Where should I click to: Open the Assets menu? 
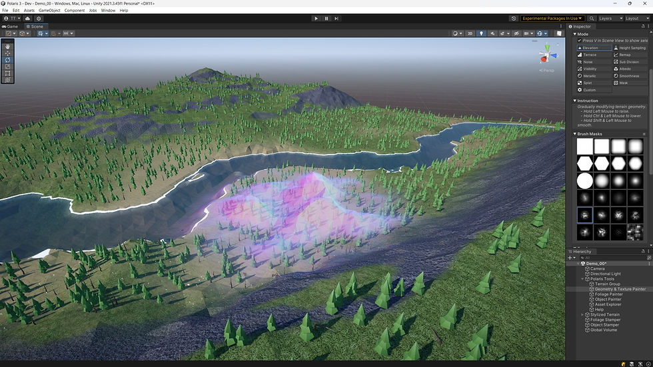pos(29,11)
